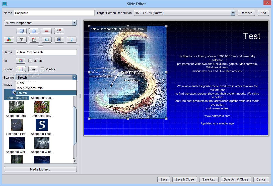Click the Slide Editor app icon in title bar
The height and width of the screenshot is (186, 273).
(x=5, y=4)
